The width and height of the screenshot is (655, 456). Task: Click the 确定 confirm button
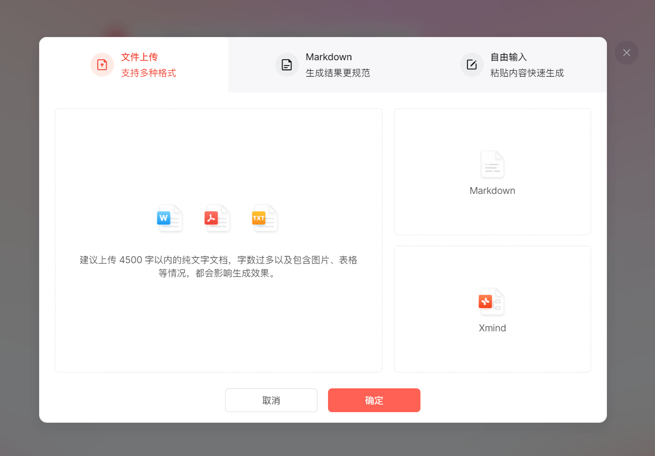pyautogui.click(x=374, y=400)
